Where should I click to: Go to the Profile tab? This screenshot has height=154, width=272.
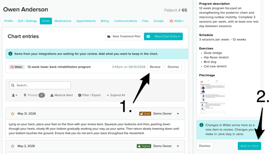click(9, 21)
